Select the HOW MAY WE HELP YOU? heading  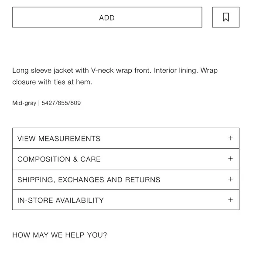[59, 235]
